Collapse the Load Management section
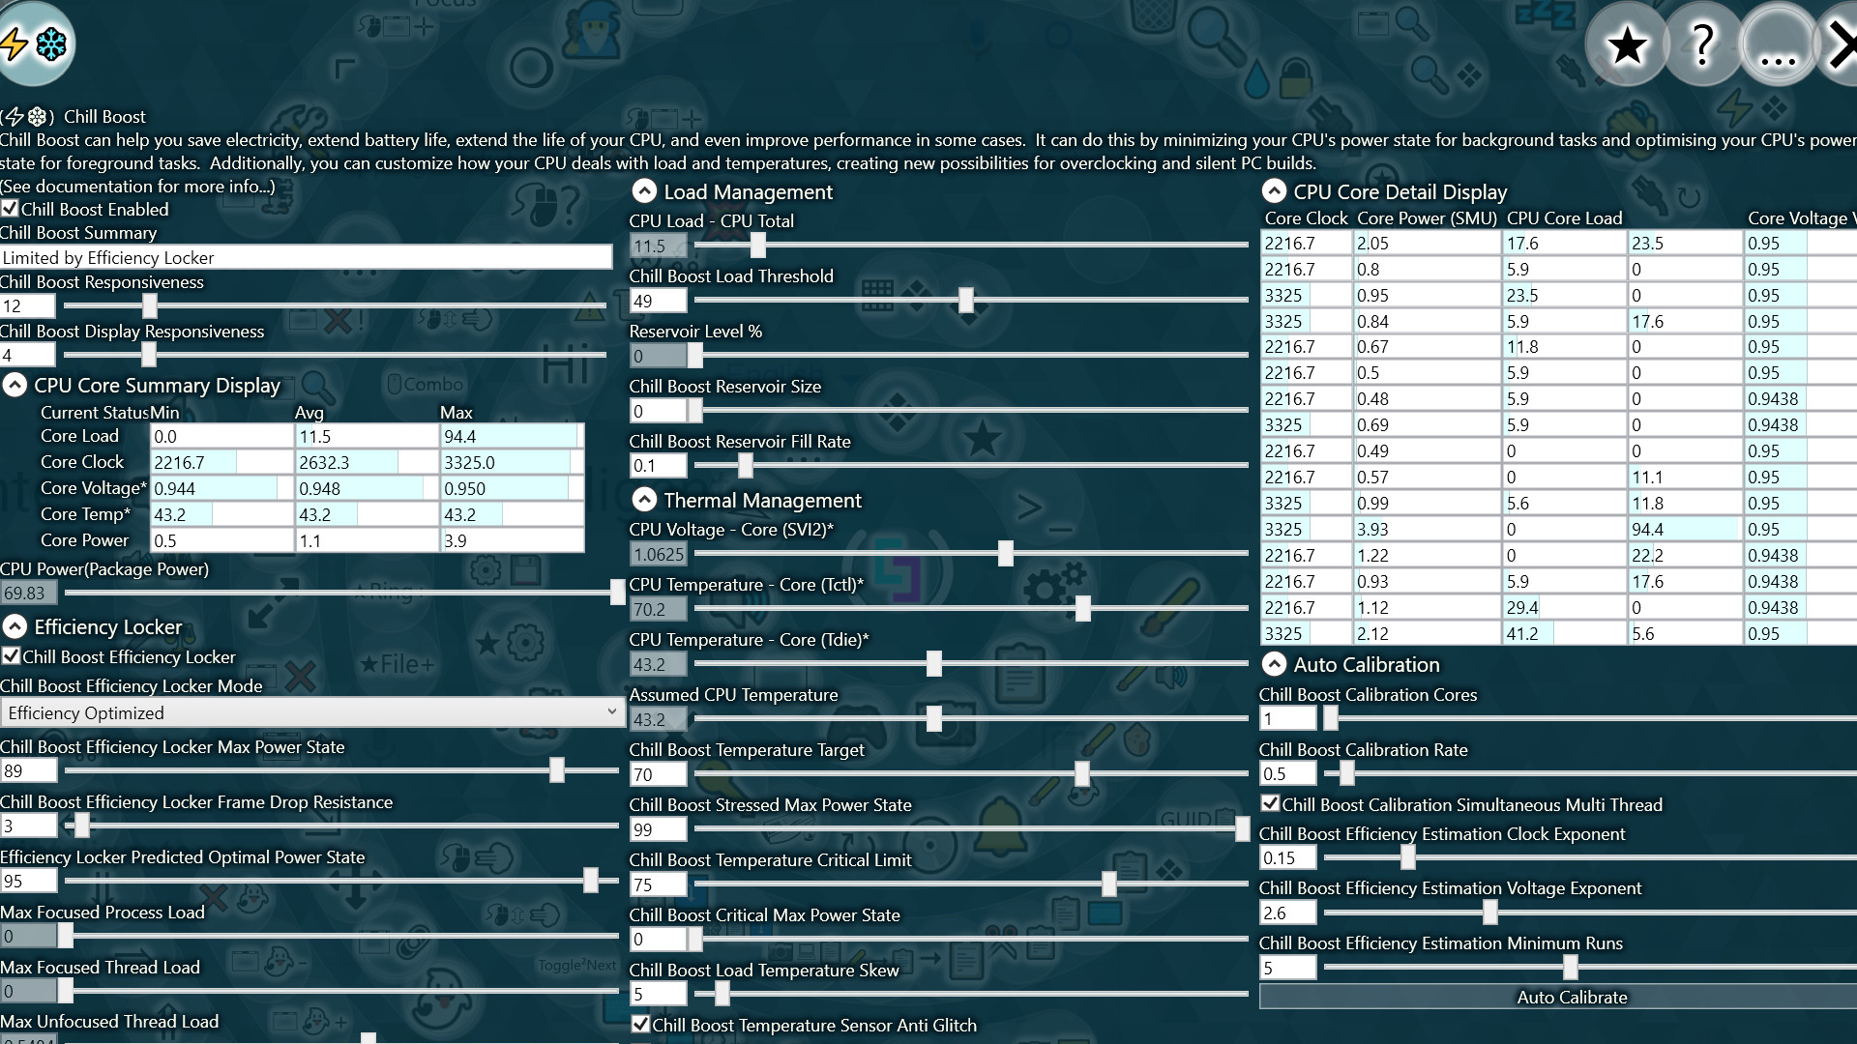1857x1044 pixels. 644,190
